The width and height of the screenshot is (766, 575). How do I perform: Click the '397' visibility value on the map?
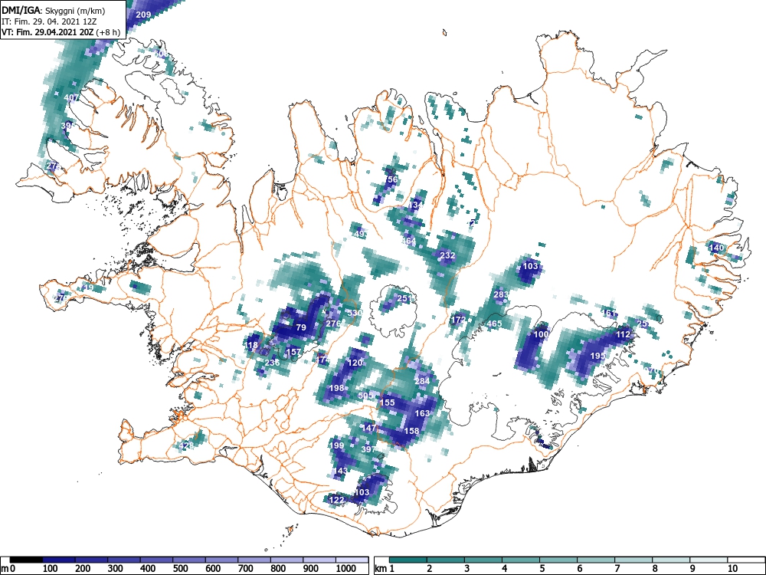click(369, 449)
